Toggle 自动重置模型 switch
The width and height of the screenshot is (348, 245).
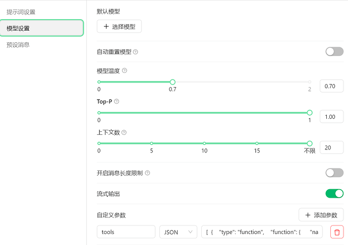coord(334,51)
